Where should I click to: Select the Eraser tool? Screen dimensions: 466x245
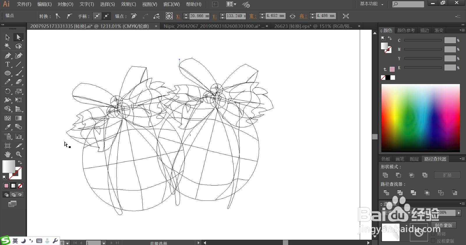click(x=19, y=82)
